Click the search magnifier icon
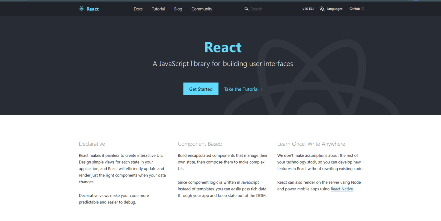Screen dimensions: 441x221 tap(246, 9)
